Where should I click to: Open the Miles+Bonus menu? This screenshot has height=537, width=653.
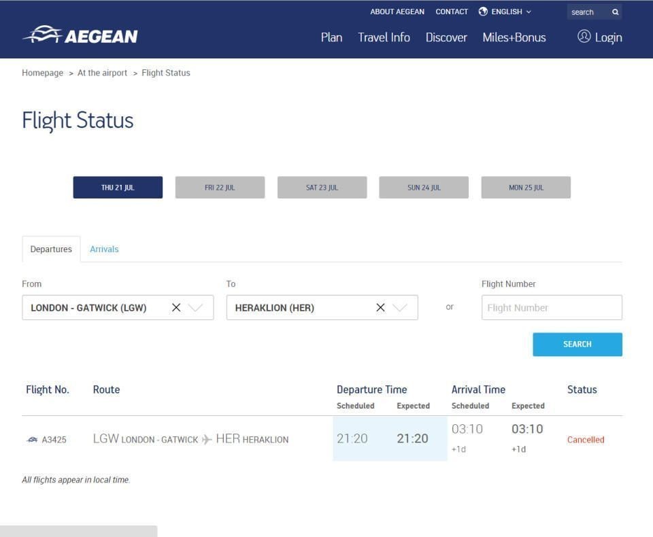pyautogui.click(x=514, y=37)
